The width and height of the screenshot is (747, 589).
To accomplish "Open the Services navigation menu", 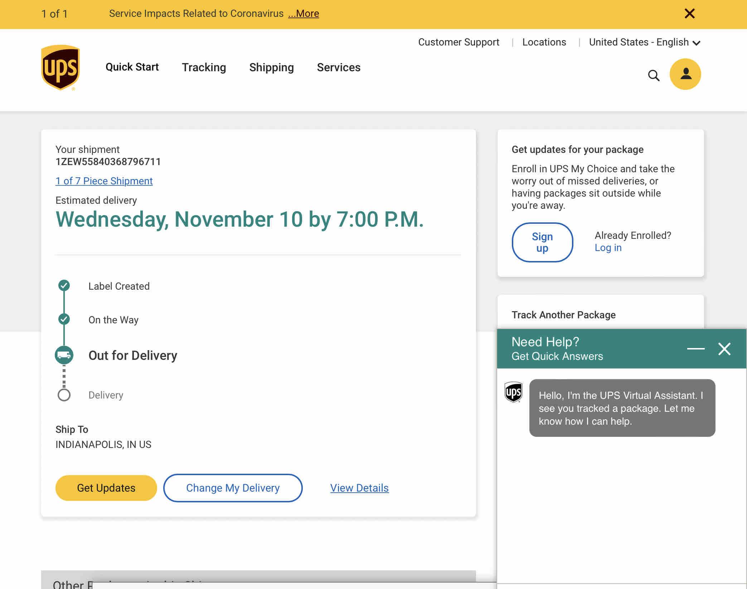I will pos(339,67).
